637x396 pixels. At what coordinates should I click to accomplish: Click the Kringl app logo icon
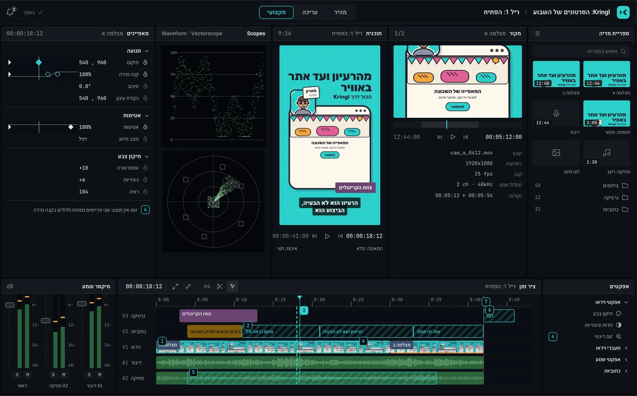point(623,12)
